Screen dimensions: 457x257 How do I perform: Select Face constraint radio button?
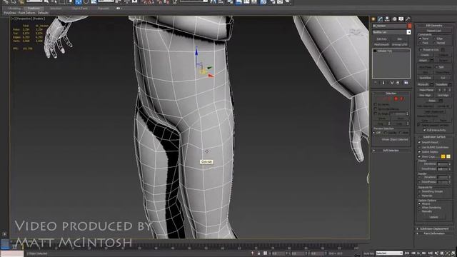point(420,43)
